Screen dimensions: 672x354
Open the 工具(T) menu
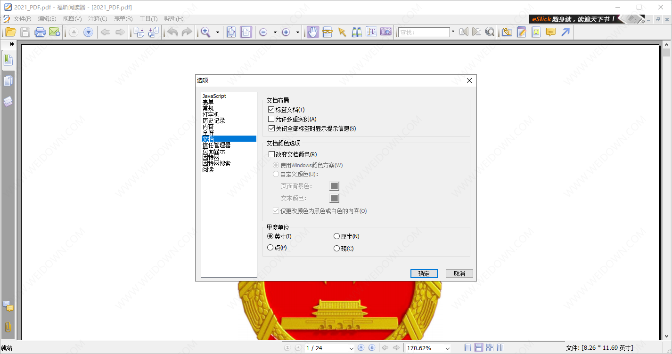(x=148, y=19)
